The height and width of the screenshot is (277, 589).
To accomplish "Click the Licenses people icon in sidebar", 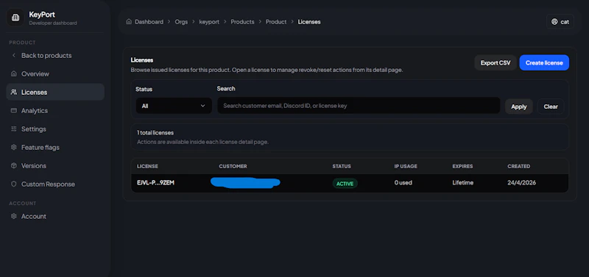I will click(x=14, y=92).
